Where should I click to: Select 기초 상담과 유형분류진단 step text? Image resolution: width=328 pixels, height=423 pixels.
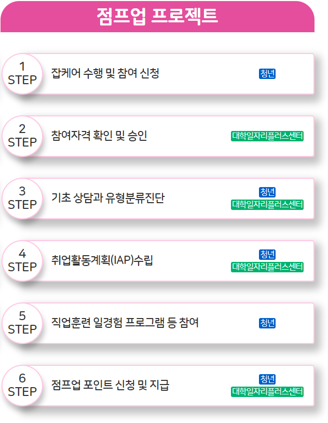coord(108,198)
